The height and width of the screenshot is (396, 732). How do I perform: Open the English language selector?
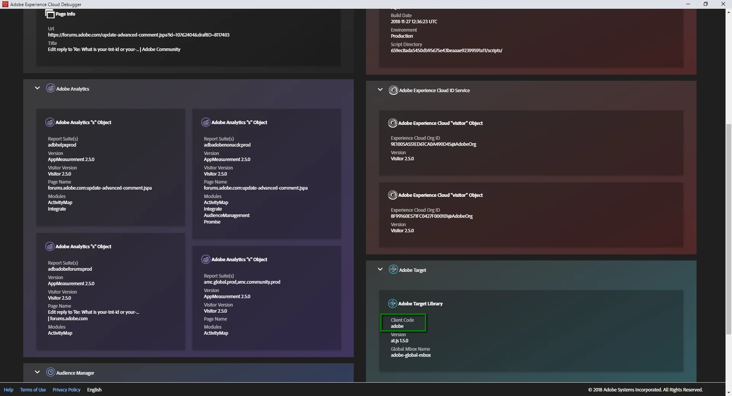[x=94, y=390]
